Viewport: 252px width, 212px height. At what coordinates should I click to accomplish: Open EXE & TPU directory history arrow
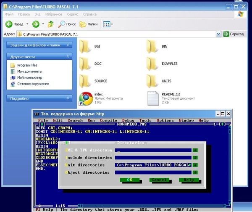tap(195, 150)
